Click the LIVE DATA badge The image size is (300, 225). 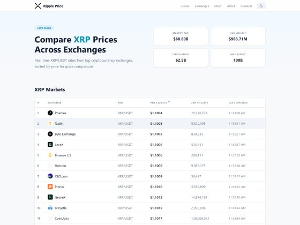point(44,28)
